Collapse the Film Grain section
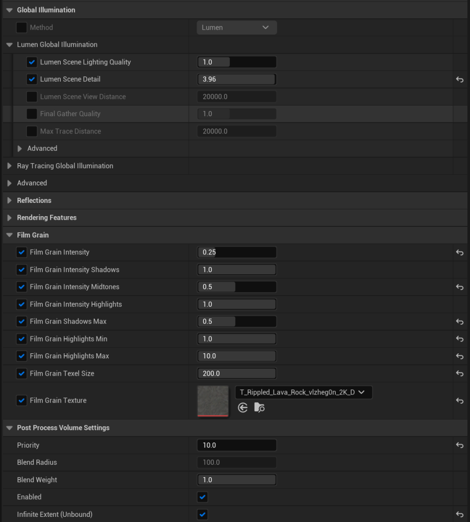470x522 pixels. pos(9,236)
